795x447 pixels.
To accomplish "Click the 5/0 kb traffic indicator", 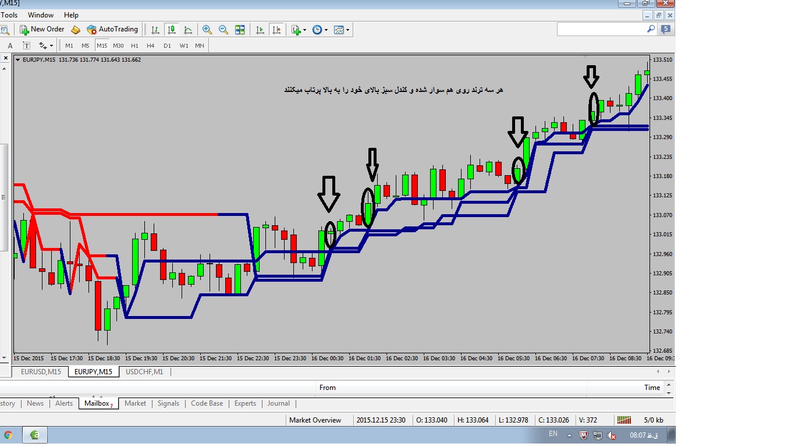I will point(653,420).
